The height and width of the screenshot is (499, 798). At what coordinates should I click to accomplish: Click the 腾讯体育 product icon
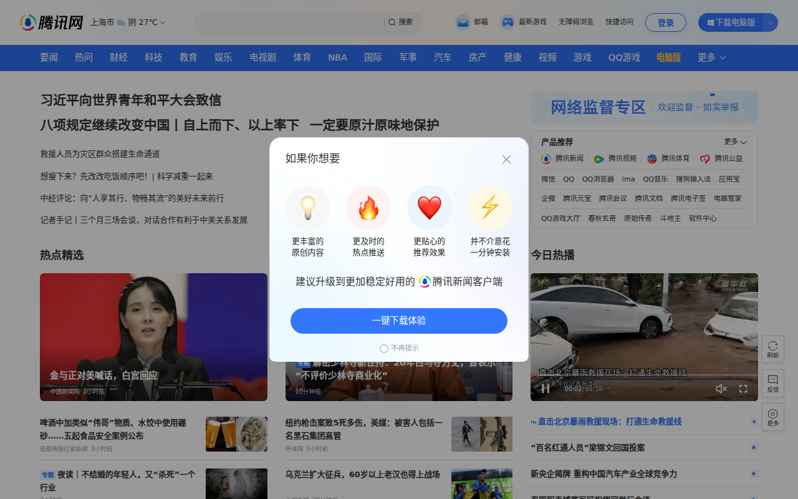click(652, 159)
